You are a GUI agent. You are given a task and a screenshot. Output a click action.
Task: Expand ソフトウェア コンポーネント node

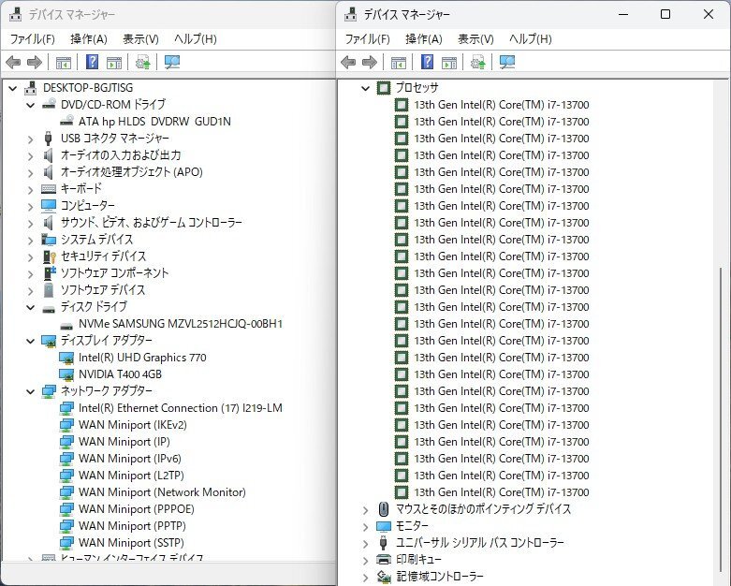click(x=30, y=273)
